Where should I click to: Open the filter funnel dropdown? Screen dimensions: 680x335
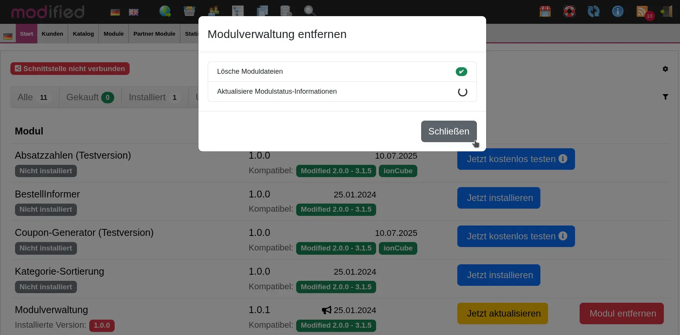point(665,97)
